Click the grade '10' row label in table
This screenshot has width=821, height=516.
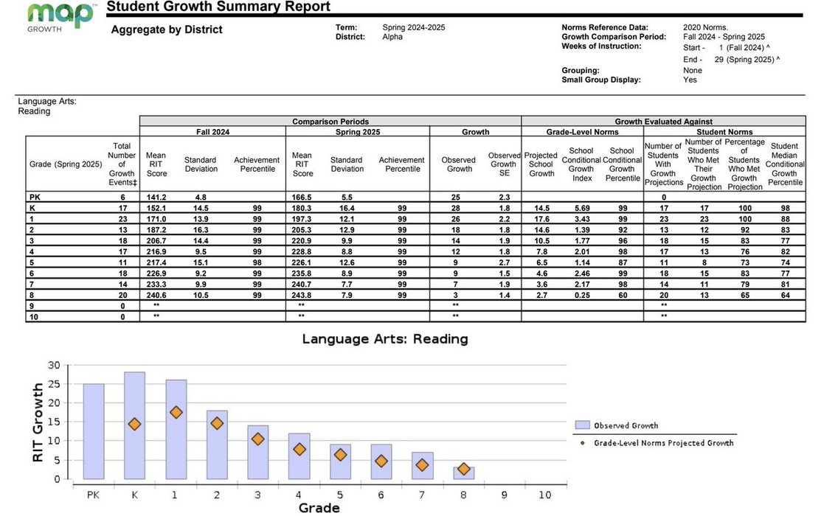click(33, 317)
